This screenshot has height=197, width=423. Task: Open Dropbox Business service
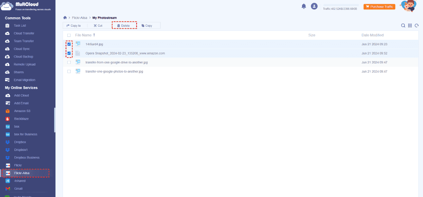tap(27, 158)
